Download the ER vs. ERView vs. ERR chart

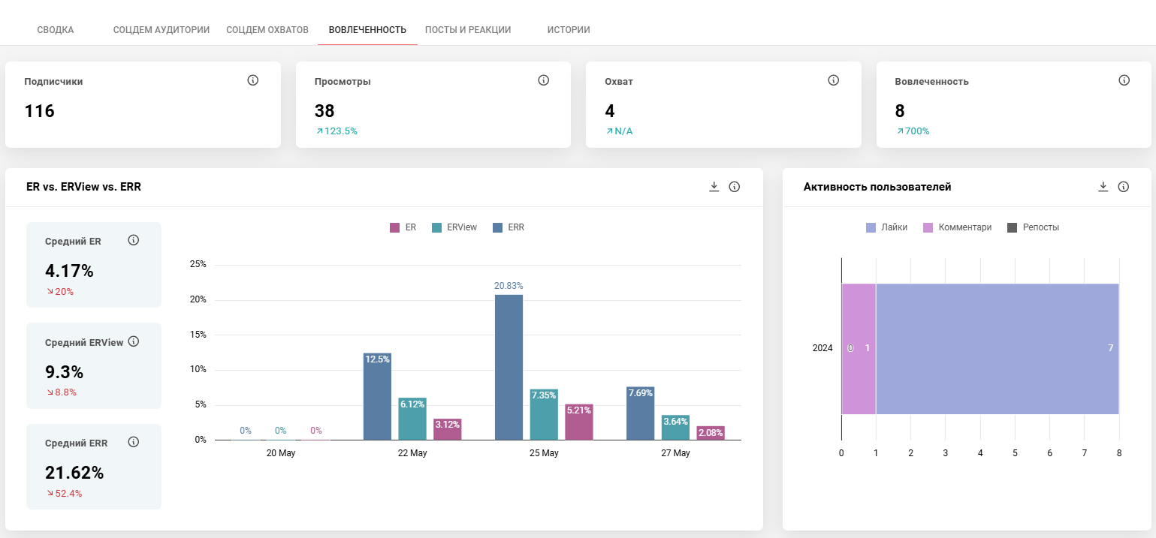(714, 187)
